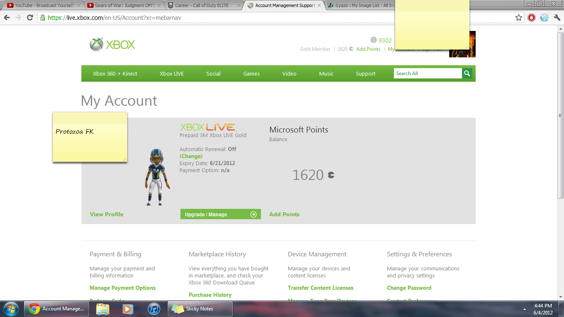Click the browser forward arrow

pyautogui.click(x=18, y=18)
